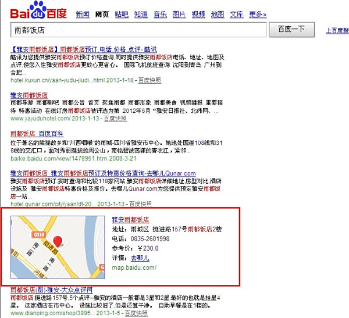Viewport: 349px width, 318px height.
Task: Open the 贴吧 tab
Action: 122,15
